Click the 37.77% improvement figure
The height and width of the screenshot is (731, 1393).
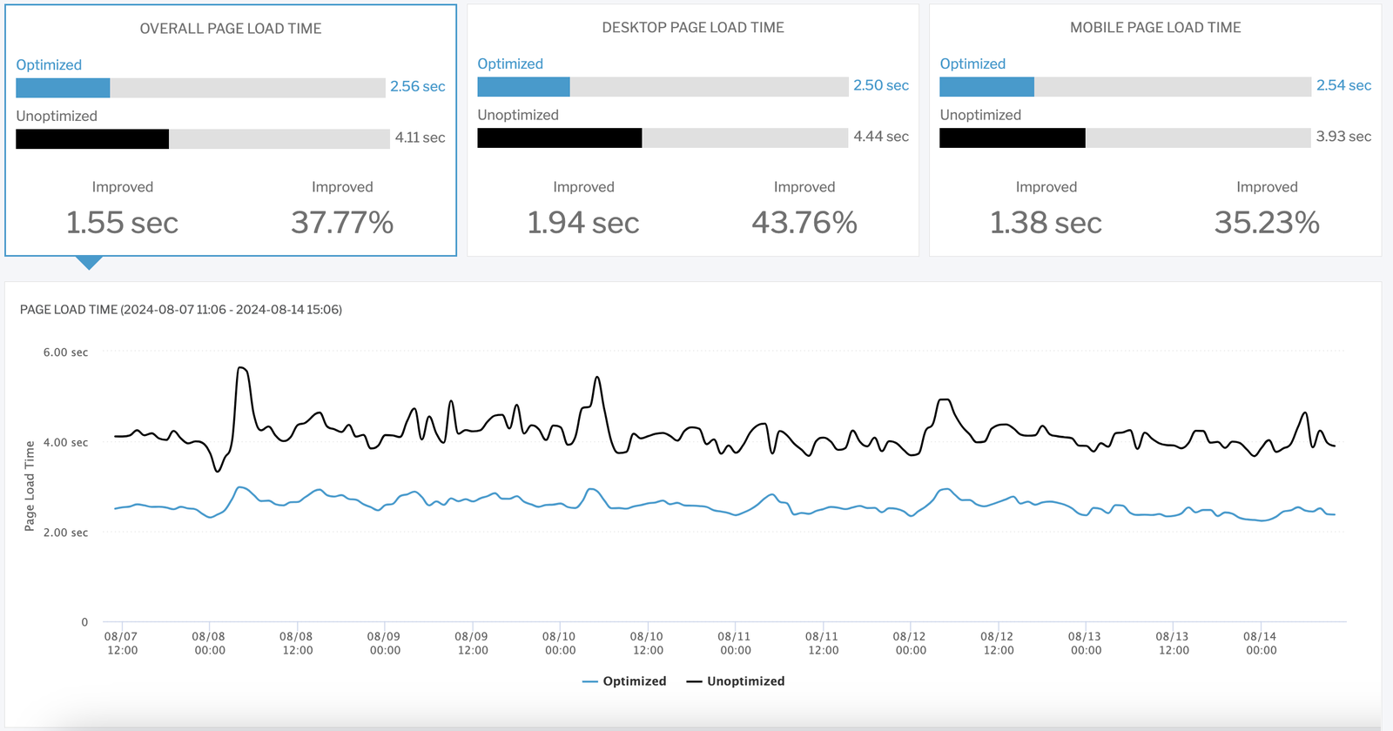click(343, 223)
